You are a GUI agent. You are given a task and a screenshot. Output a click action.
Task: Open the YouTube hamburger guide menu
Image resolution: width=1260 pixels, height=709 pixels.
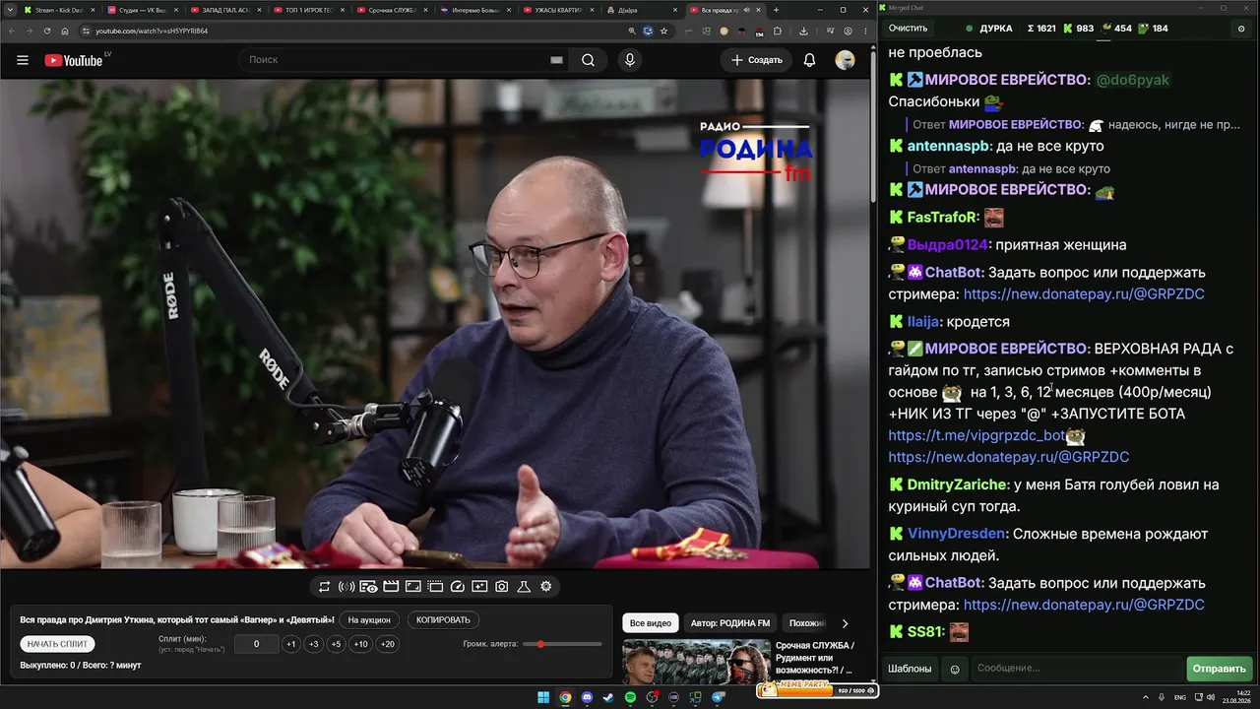(23, 60)
